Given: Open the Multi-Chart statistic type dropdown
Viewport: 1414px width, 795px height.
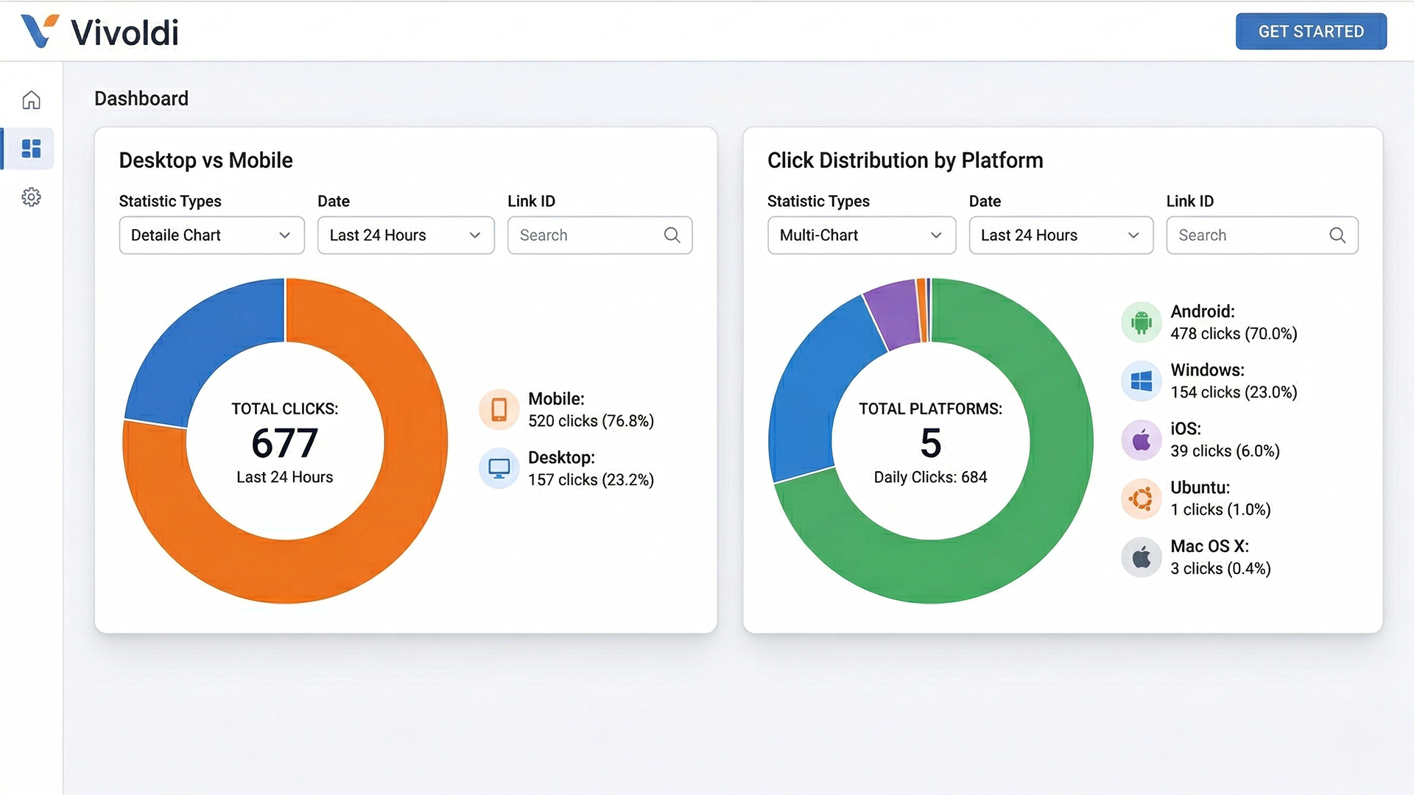Looking at the screenshot, I should (x=861, y=236).
